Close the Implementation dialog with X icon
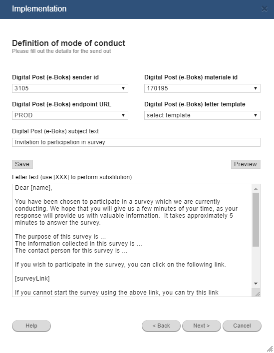274x353 pixels. point(265,9)
